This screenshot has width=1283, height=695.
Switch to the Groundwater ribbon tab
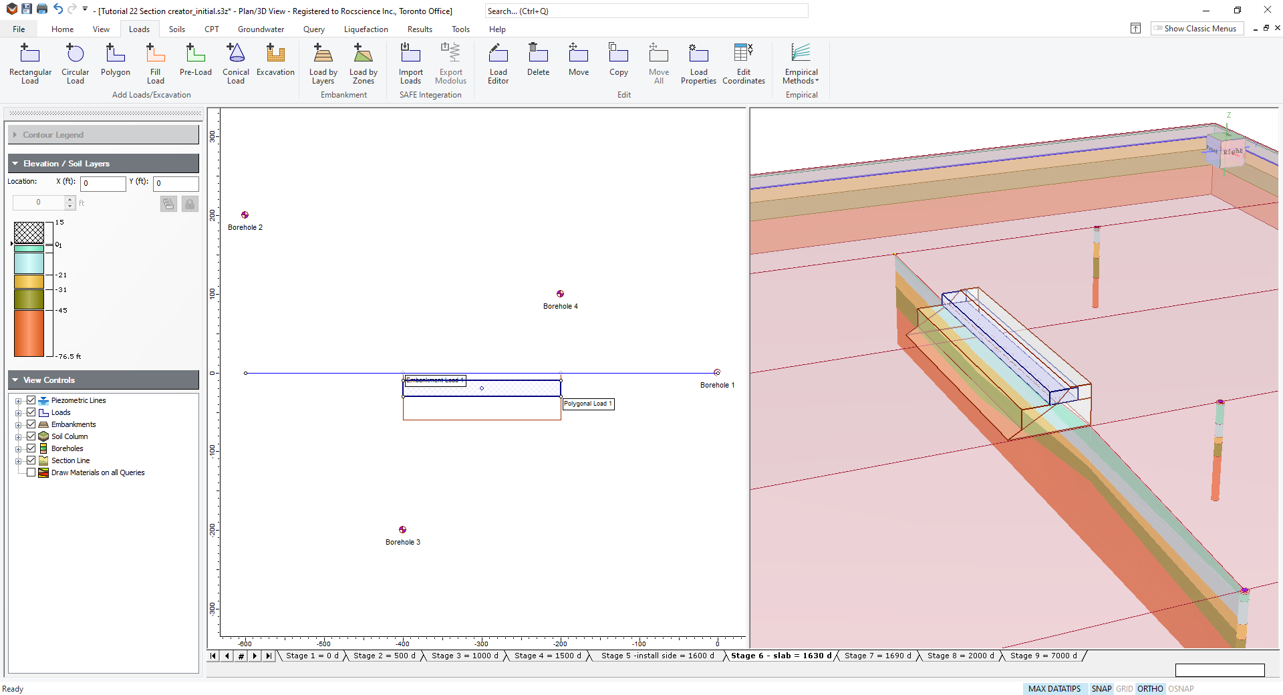261,29
